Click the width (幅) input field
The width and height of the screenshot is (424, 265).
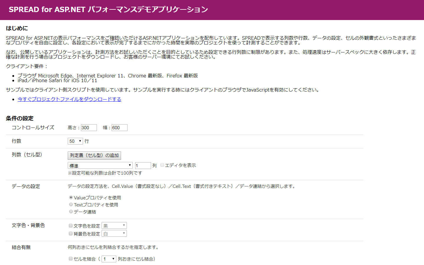pos(120,127)
